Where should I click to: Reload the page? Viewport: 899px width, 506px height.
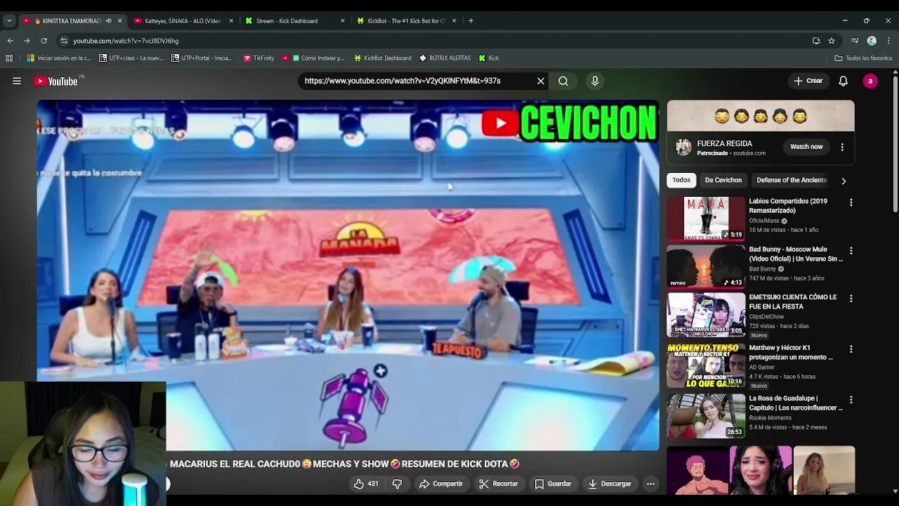coord(44,41)
